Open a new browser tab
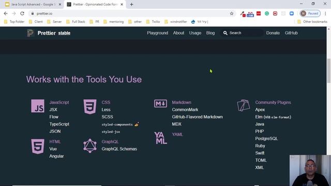The image size is (331, 186). pos(131,5)
